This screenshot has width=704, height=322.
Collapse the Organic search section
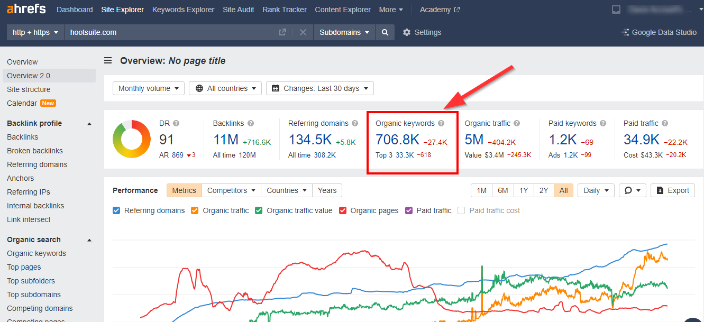(x=89, y=240)
